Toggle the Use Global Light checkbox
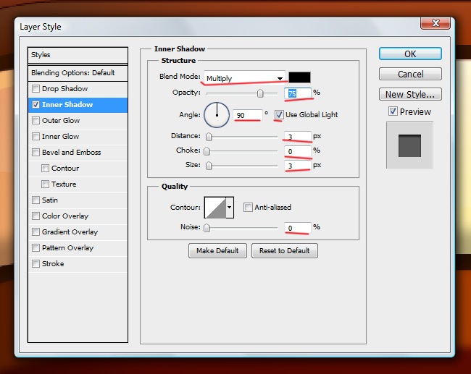The image size is (471, 374). click(x=279, y=114)
